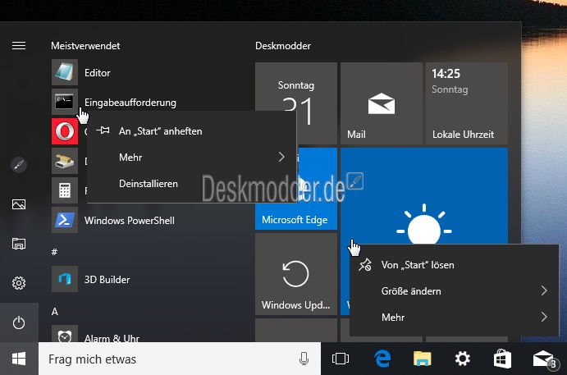
Task: Open the Sonntag calendar tile
Action: 296,87
